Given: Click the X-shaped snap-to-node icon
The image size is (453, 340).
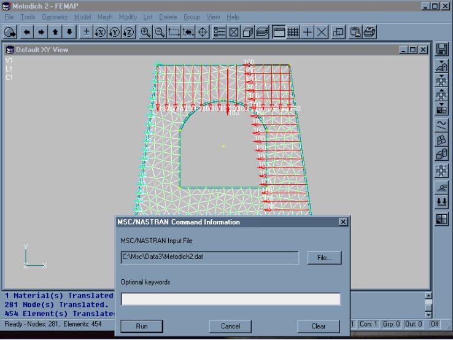Looking at the screenshot, I should [321, 32].
